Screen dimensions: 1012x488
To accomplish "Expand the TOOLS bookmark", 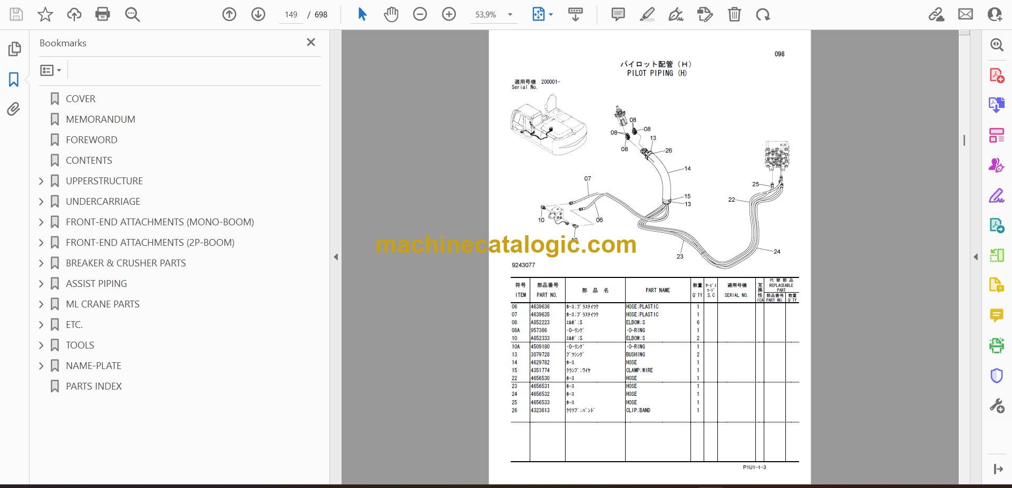I will 41,345.
